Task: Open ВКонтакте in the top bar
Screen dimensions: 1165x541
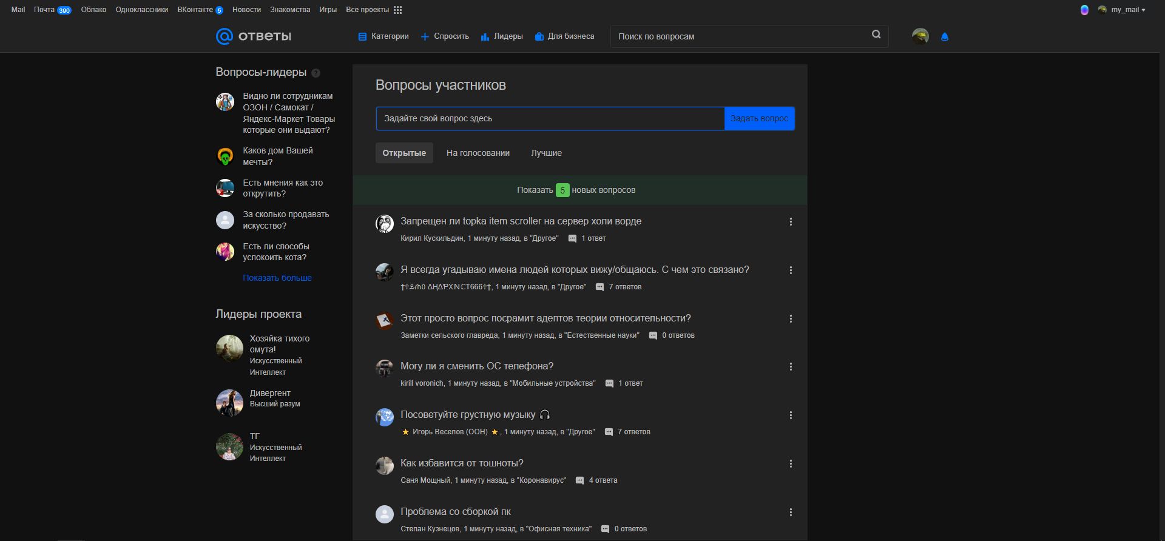Action: (200, 10)
